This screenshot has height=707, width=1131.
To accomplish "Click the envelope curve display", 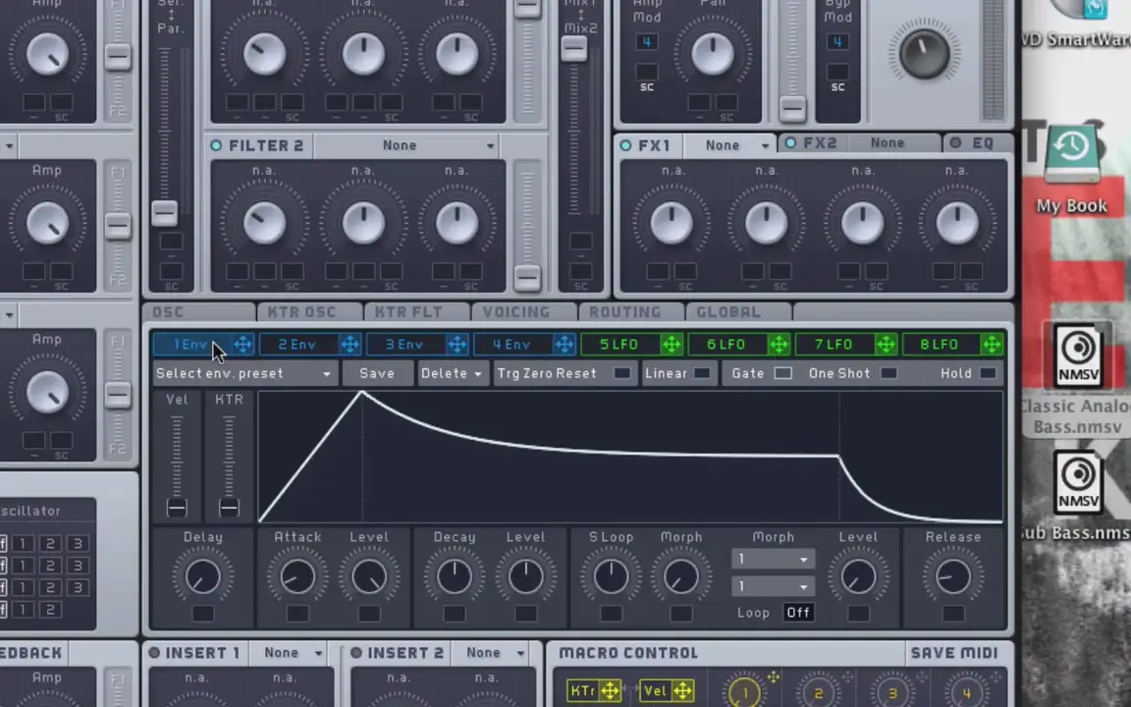I will [x=630, y=457].
